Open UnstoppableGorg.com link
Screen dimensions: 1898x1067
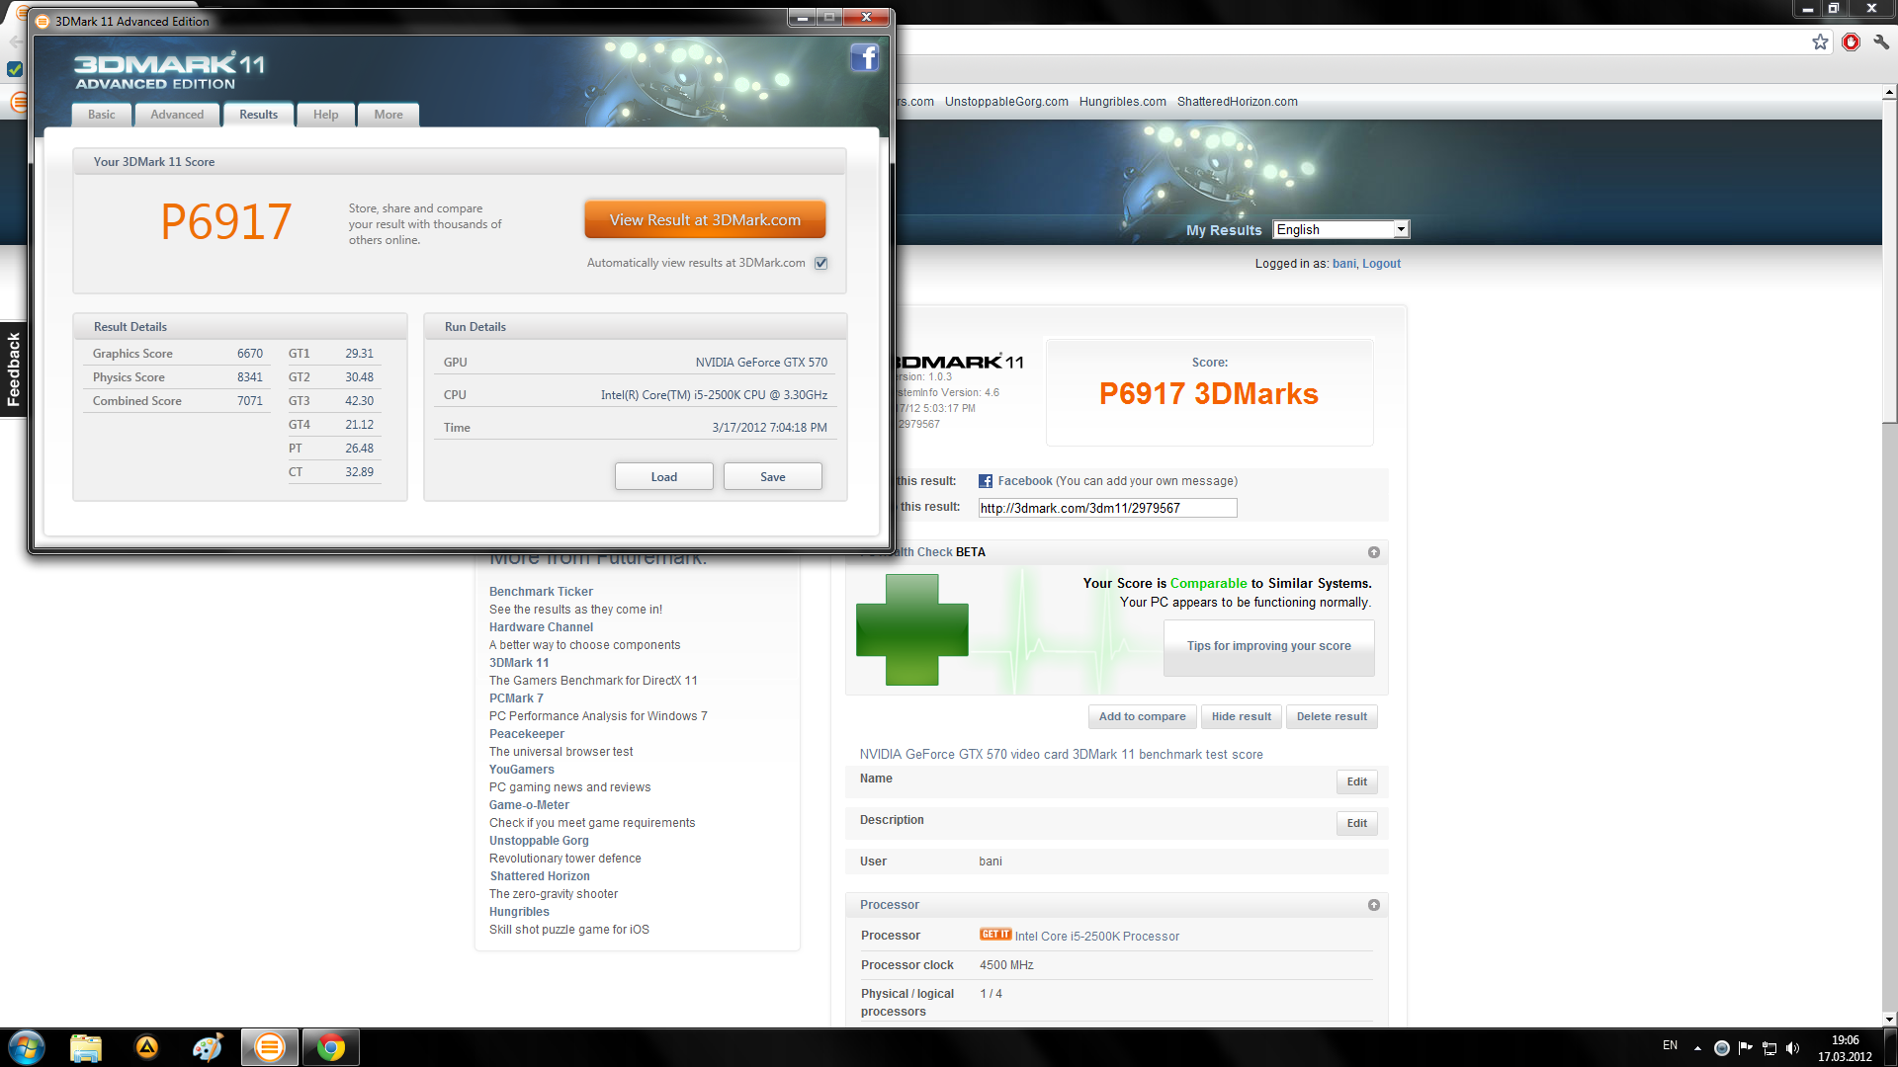tap(1006, 102)
